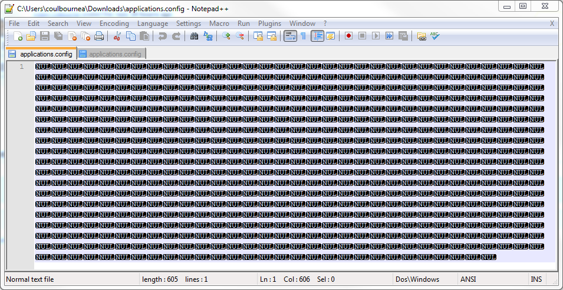Close document using X on menu bar

[x=552, y=24]
